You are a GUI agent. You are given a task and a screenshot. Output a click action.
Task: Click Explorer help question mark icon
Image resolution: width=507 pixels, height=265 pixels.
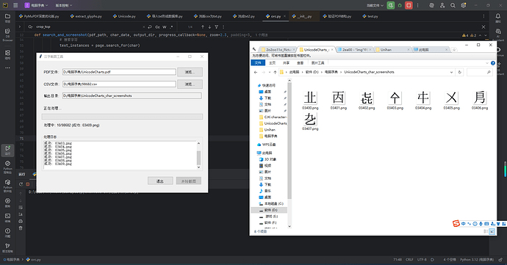493,63
